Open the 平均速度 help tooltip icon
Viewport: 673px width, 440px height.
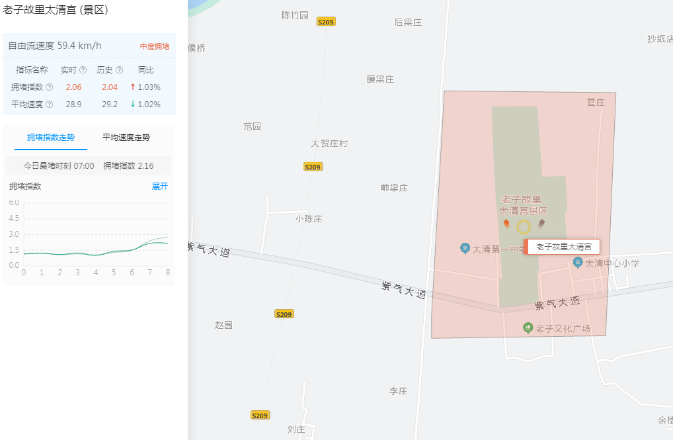[50, 103]
